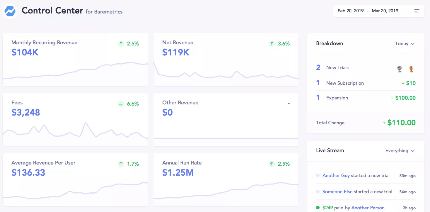Click the $1.25M value

pos(178,173)
